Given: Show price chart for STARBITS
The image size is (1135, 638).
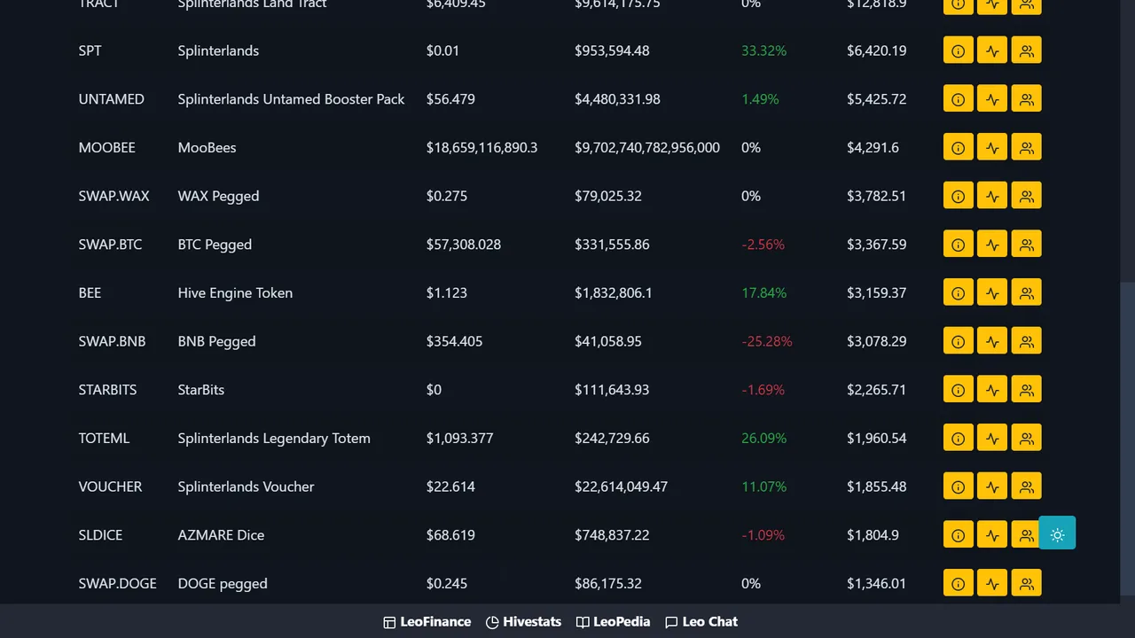Looking at the screenshot, I should (x=992, y=390).
